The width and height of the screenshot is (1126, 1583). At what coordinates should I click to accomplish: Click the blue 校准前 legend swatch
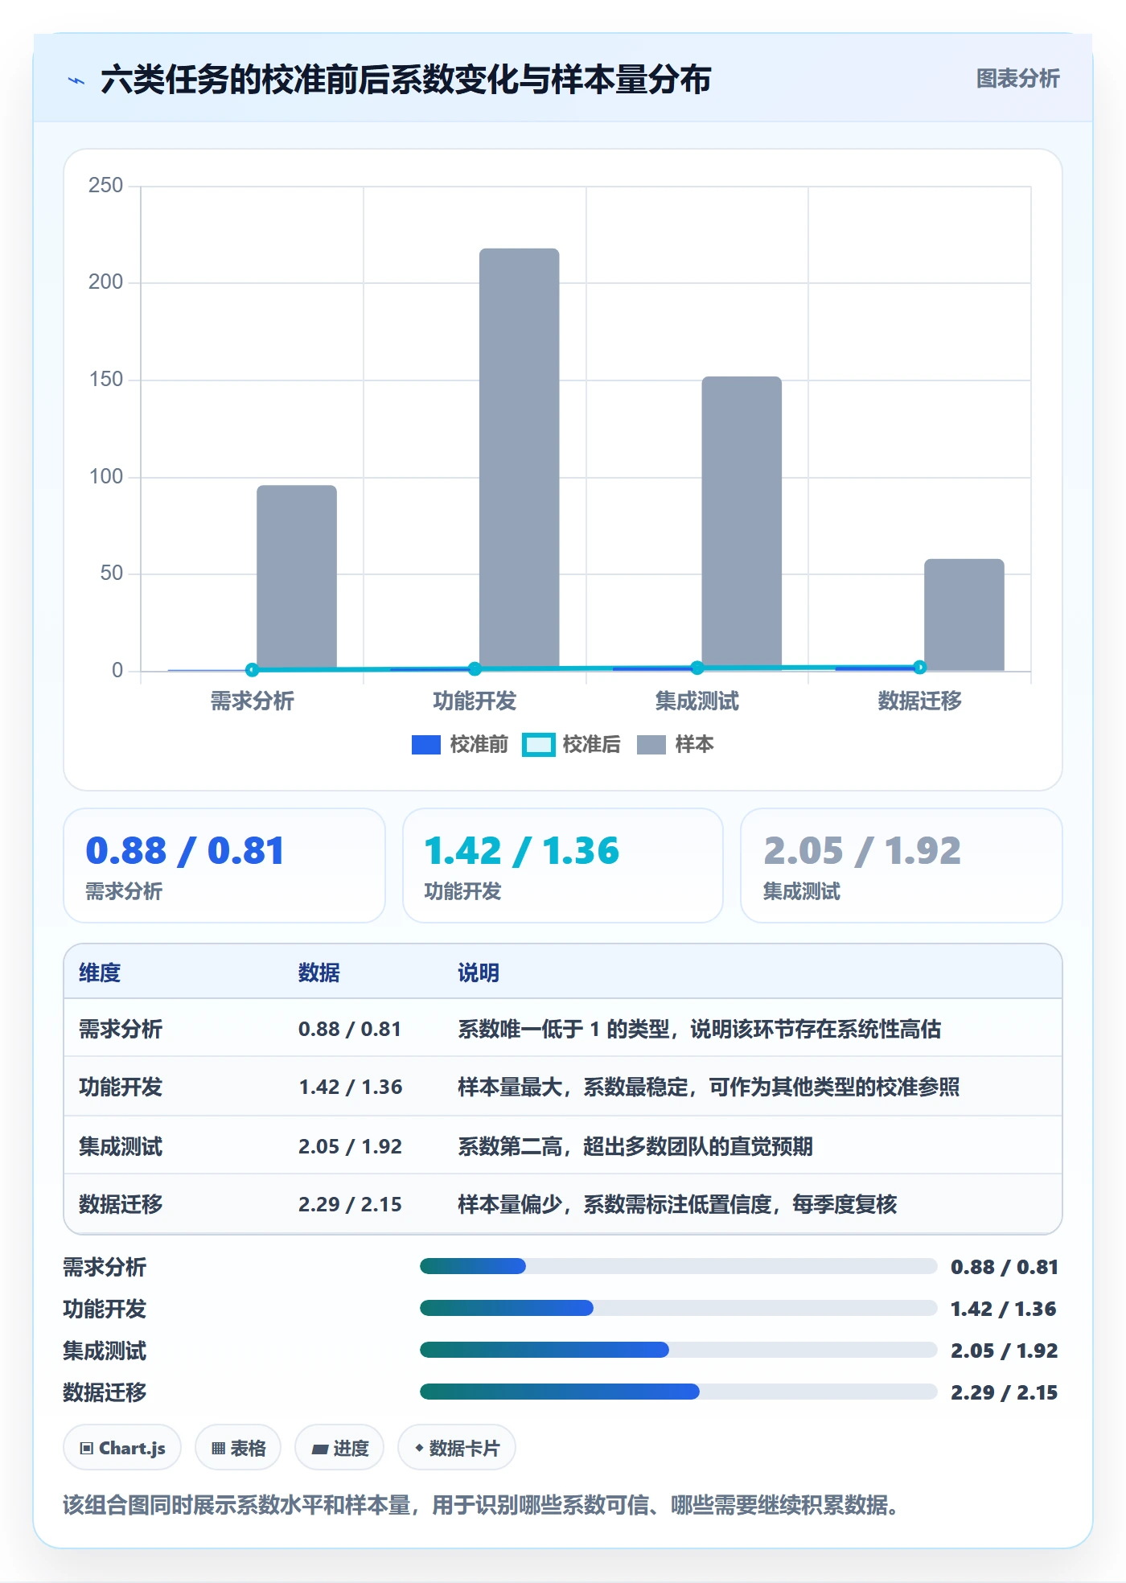coord(425,745)
